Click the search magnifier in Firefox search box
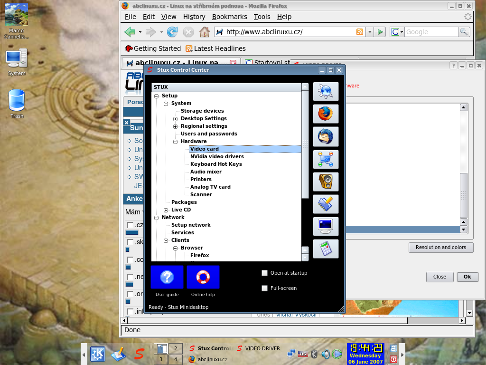 [x=464, y=32]
